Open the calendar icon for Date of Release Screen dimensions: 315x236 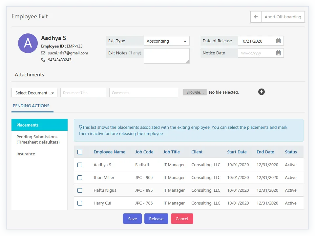coord(278,41)
